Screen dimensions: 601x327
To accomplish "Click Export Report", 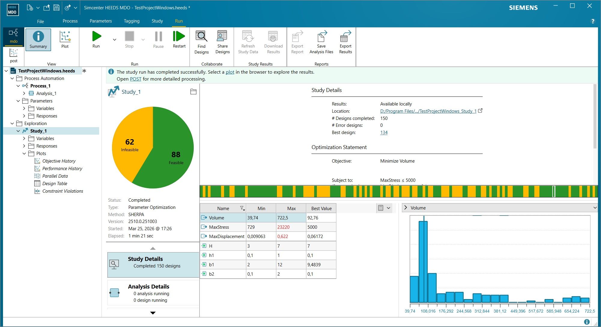I will [x=297, y=42].
